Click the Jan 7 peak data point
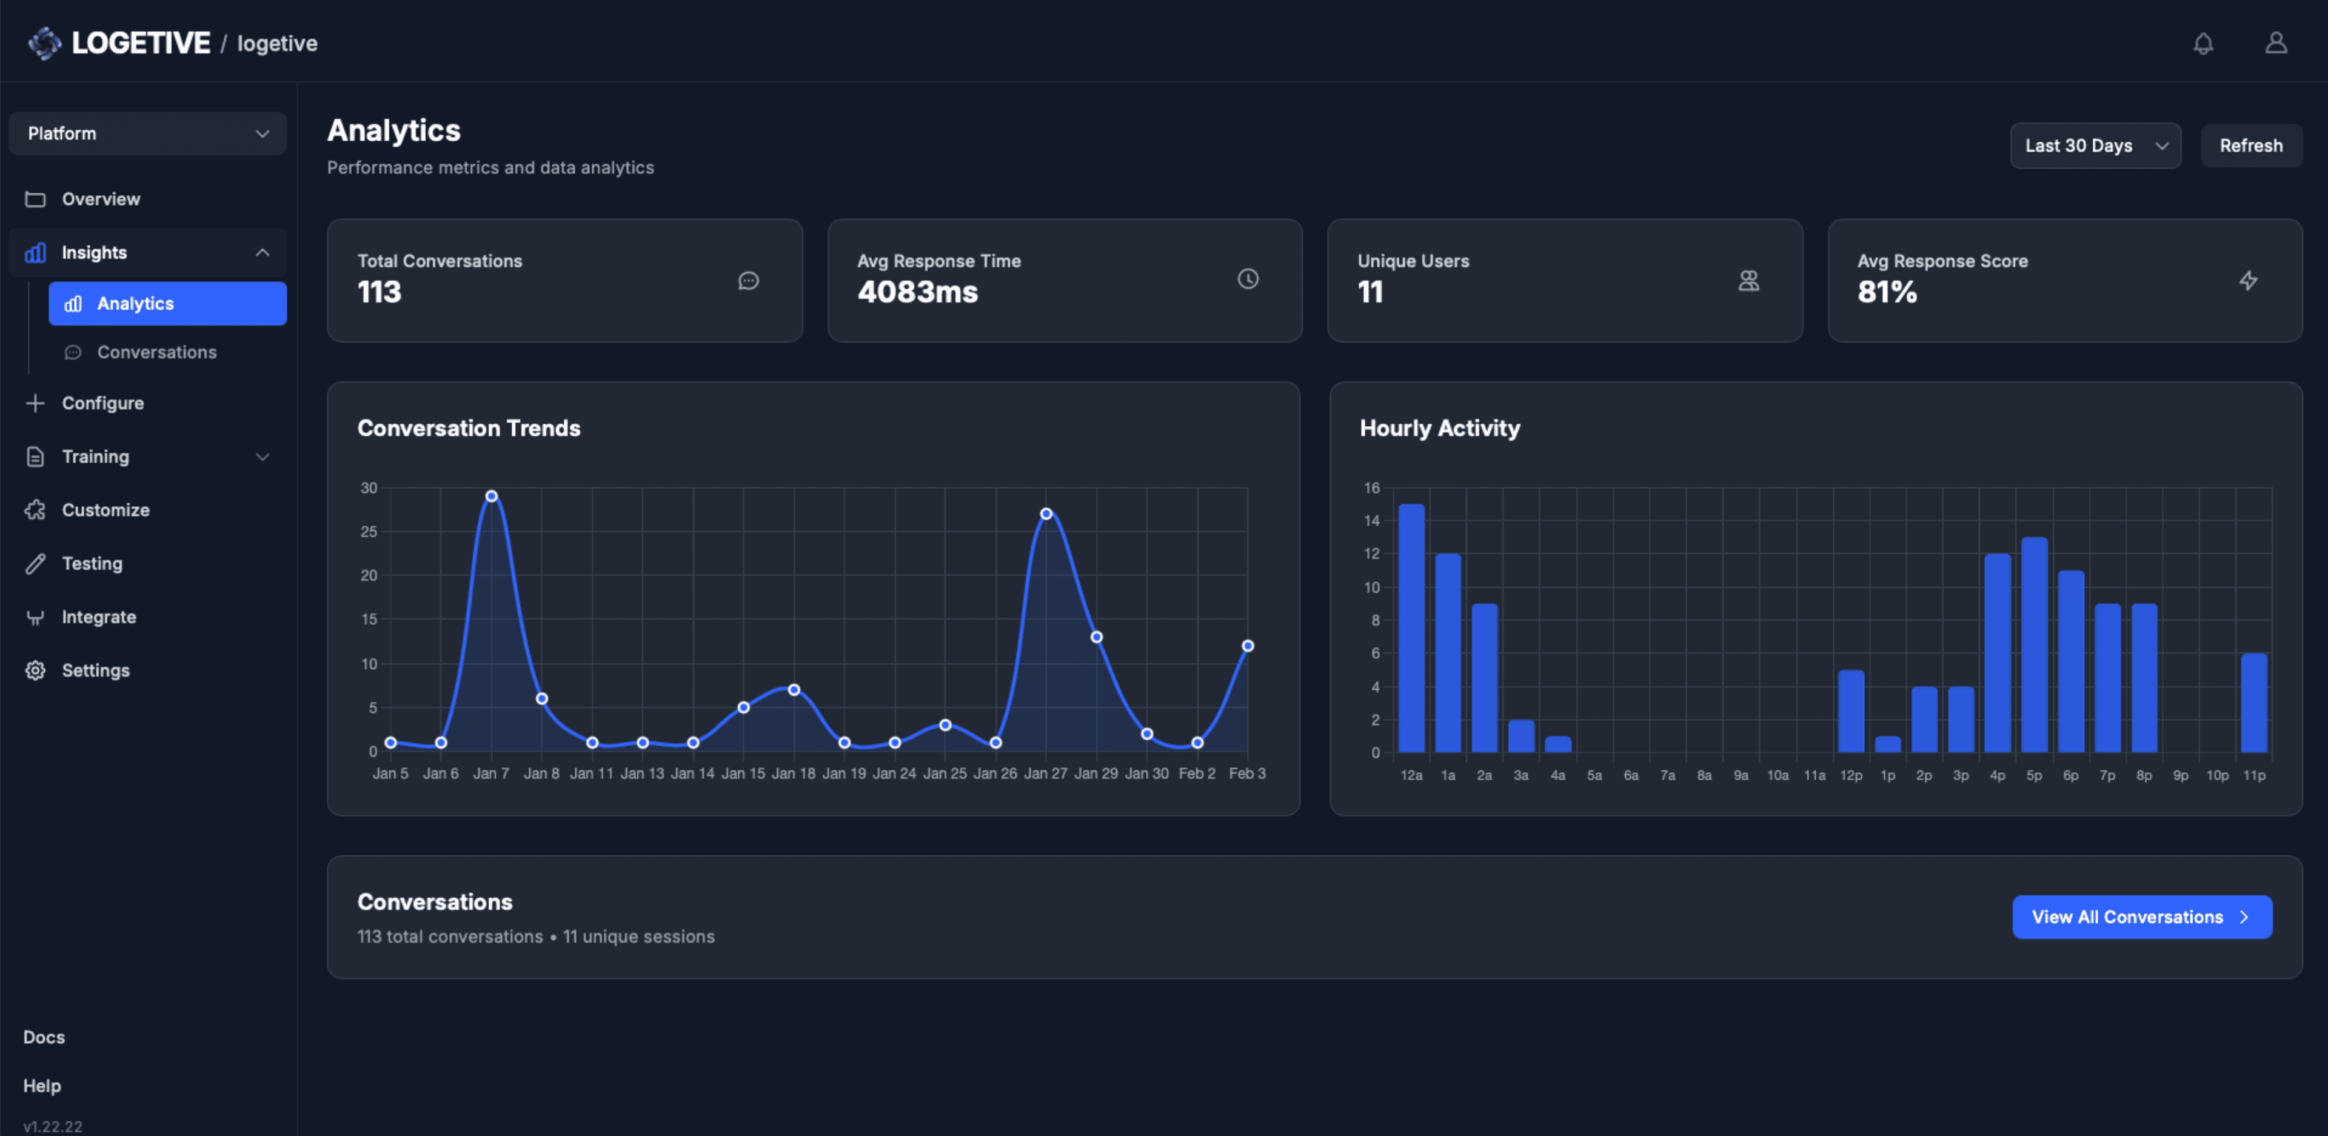This screenshot has width=2328, height=1136. (490, 496)
